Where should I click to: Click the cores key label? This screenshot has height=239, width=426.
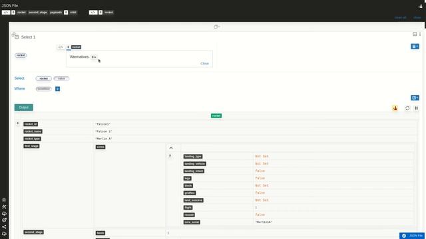[x=101, y=147]
